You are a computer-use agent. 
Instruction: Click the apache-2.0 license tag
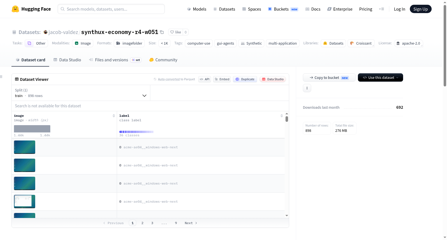(408, 43)
